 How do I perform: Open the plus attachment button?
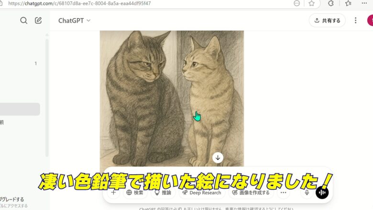coord(113,192)
